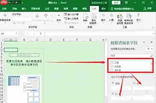Open the 文件 tab

point(4,9)
